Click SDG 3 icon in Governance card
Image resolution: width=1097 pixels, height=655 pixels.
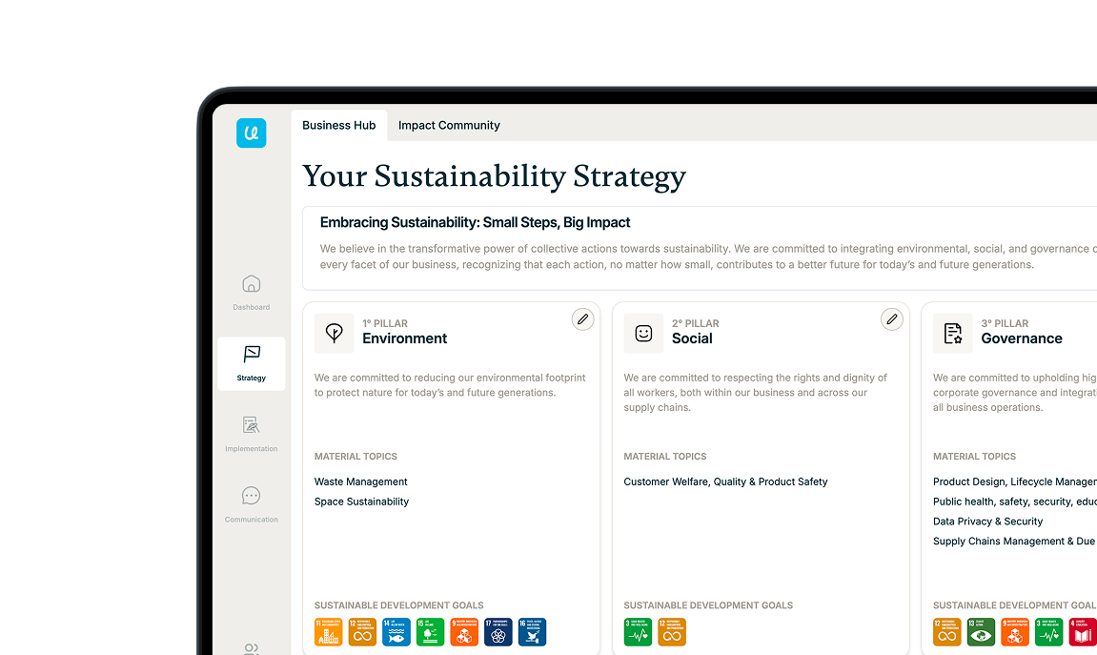pyautogui.click(x=1048, y=632)
